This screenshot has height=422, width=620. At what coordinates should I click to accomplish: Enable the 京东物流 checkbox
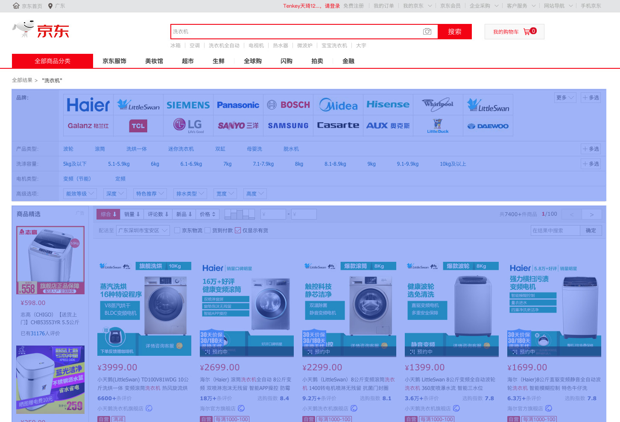(177, 230)
